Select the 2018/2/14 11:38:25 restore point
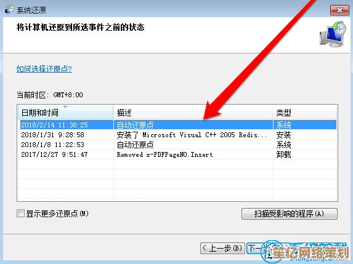The height and width of the screenshot is (264, 353). (x=177, y=125)
